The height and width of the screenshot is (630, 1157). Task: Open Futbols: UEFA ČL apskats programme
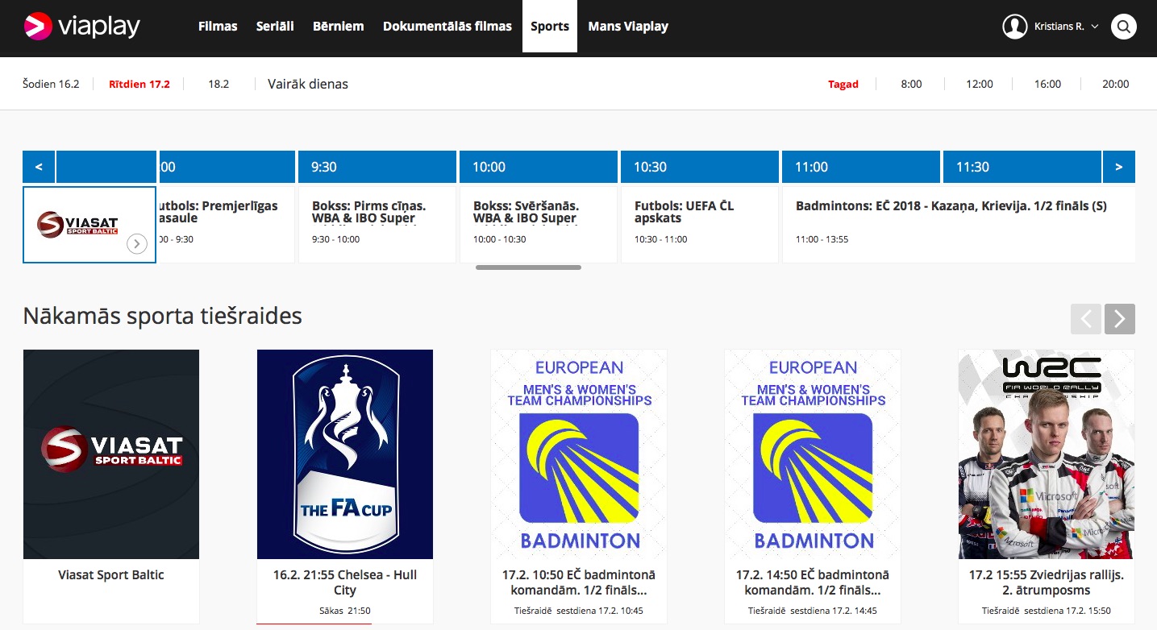[700, 224]
